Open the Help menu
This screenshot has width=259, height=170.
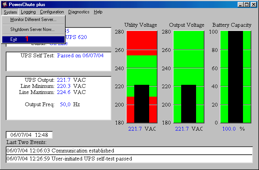[98, 12]
